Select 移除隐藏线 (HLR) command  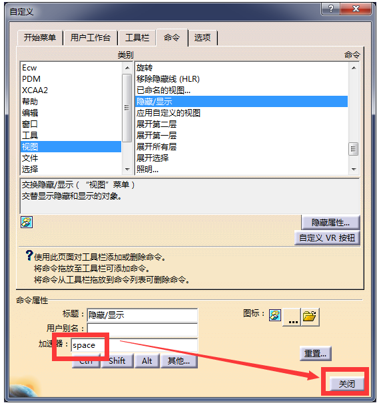click(242, 79)
